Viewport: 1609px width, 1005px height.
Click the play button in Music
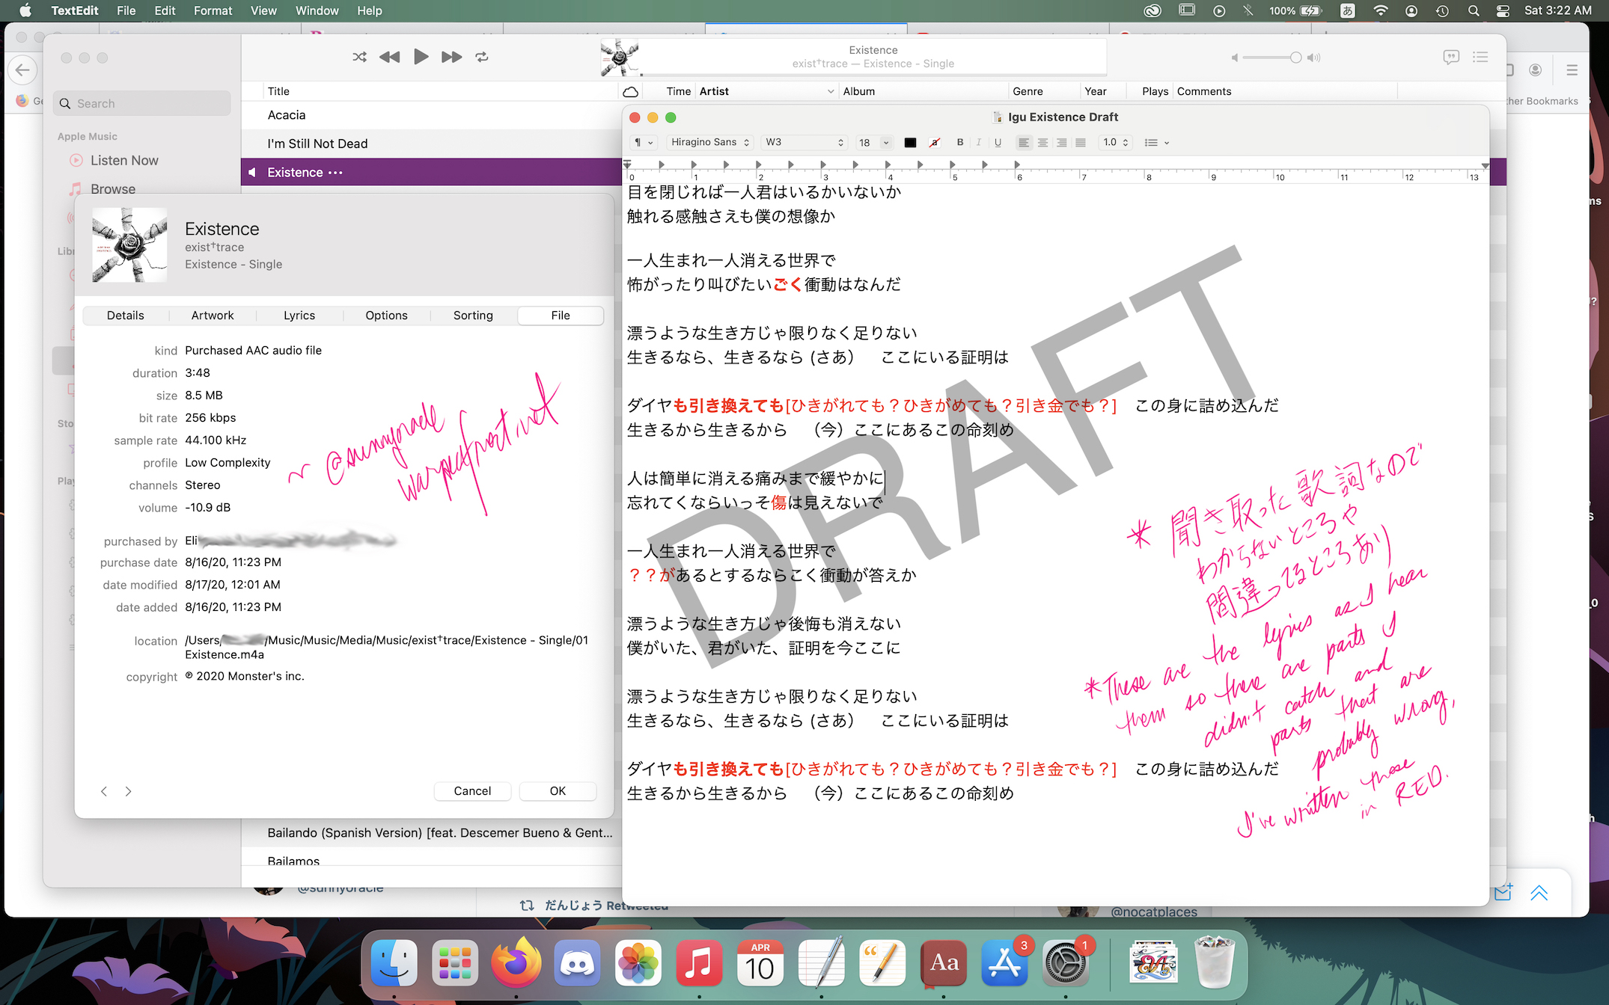coord(421,57)
